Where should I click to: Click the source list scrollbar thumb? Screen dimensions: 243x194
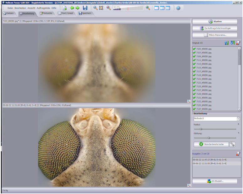click(x=240, y=57)
